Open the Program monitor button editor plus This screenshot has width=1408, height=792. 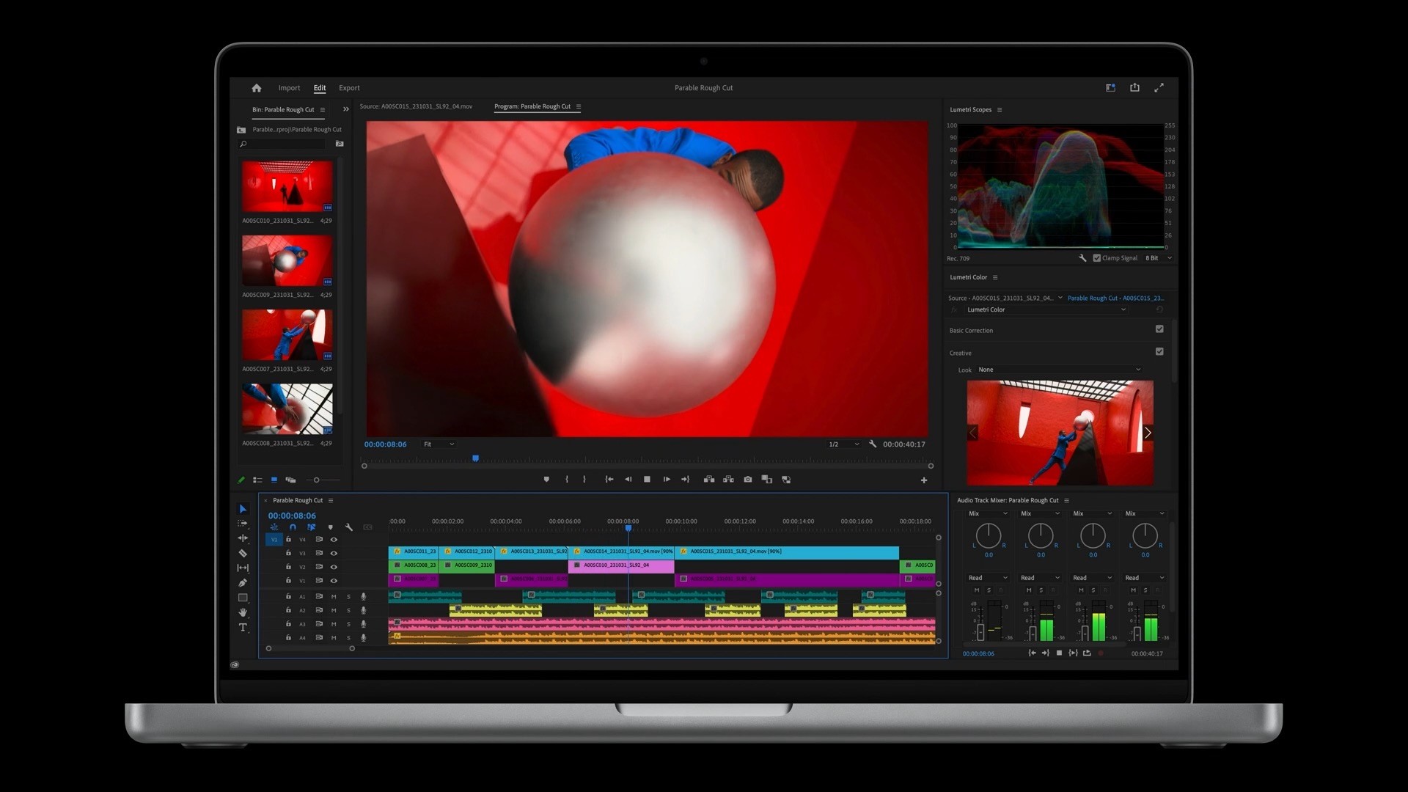pos(924,480)
